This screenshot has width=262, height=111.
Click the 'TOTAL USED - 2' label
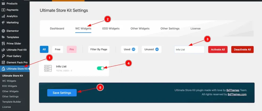coord(64,71)
